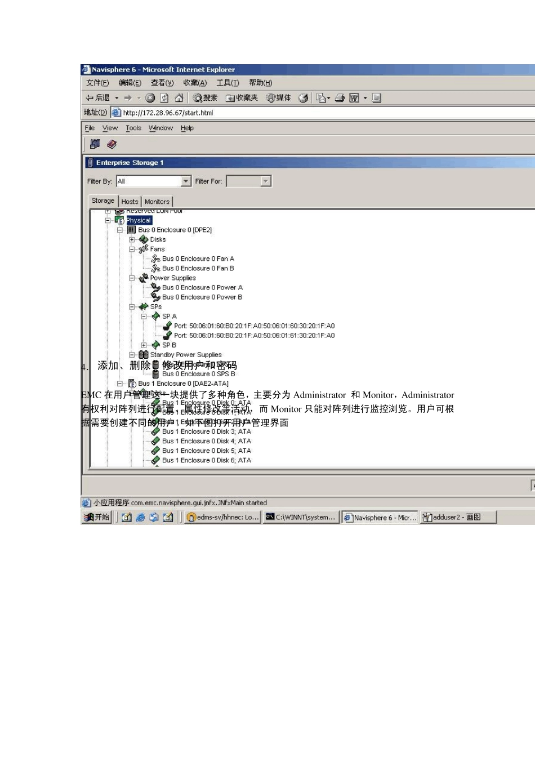This screenshot has height=757, width=535.
Task: Open the 编辑(E) menu
Action: (x=130, y=83)
